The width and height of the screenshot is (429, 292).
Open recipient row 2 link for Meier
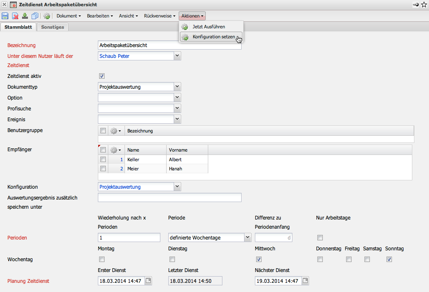coord(122,169)
